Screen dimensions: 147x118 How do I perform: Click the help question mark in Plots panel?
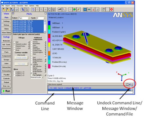coord(13,13)
